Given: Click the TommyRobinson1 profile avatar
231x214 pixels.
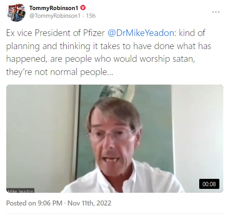Looking at the screenshot, I should pos(16,12).
